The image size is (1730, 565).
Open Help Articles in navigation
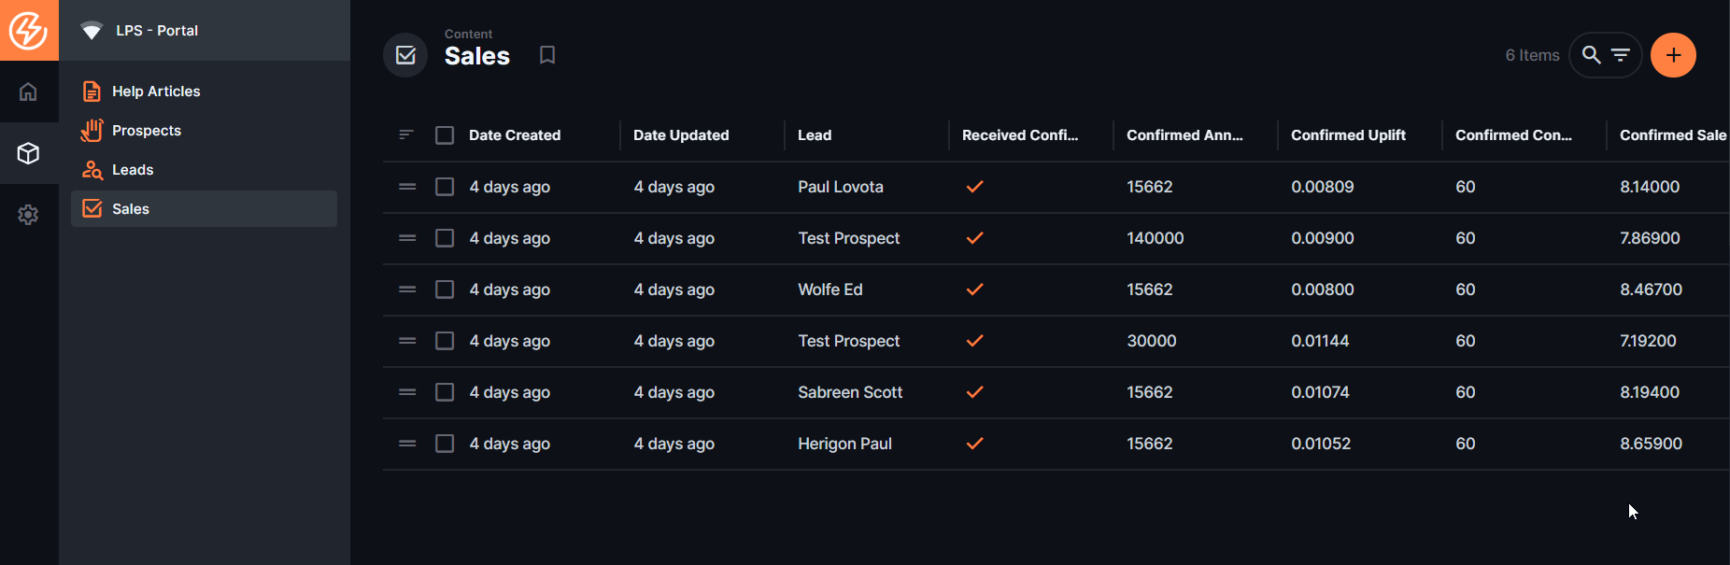pyautogui.click(x=156, y=92)
